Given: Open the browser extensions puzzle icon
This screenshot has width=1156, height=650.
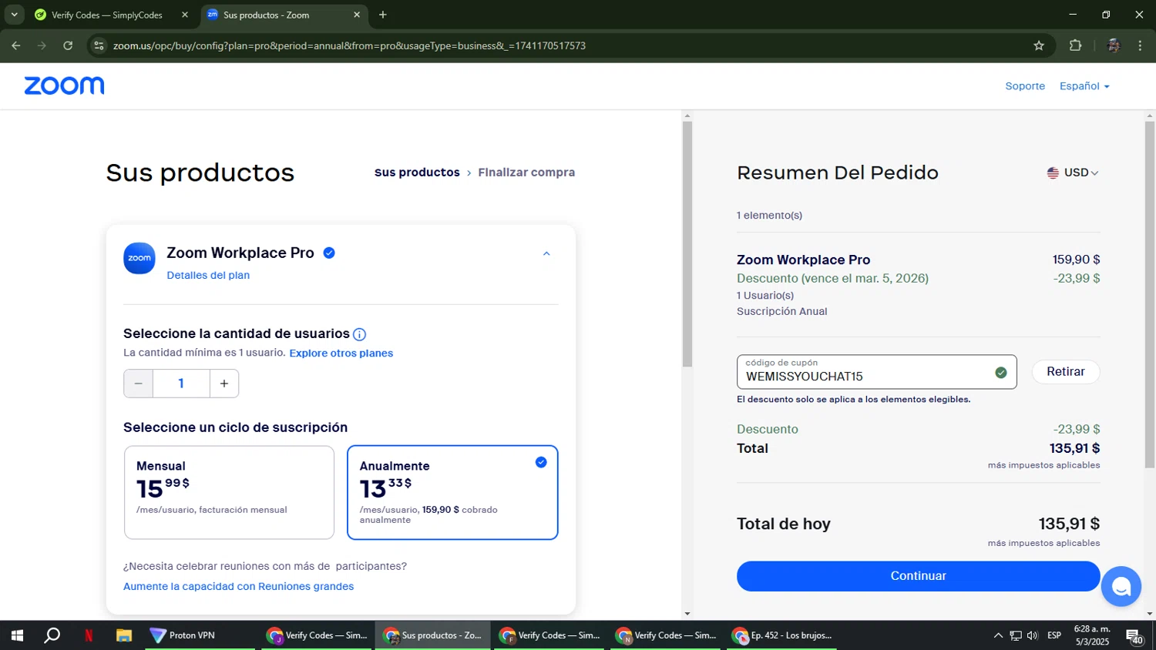Looking at the screenshot, I should tap(1075, 46).
